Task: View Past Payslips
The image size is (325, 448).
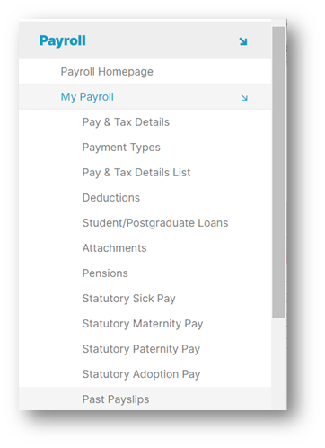Action: (x=116, y=399)
